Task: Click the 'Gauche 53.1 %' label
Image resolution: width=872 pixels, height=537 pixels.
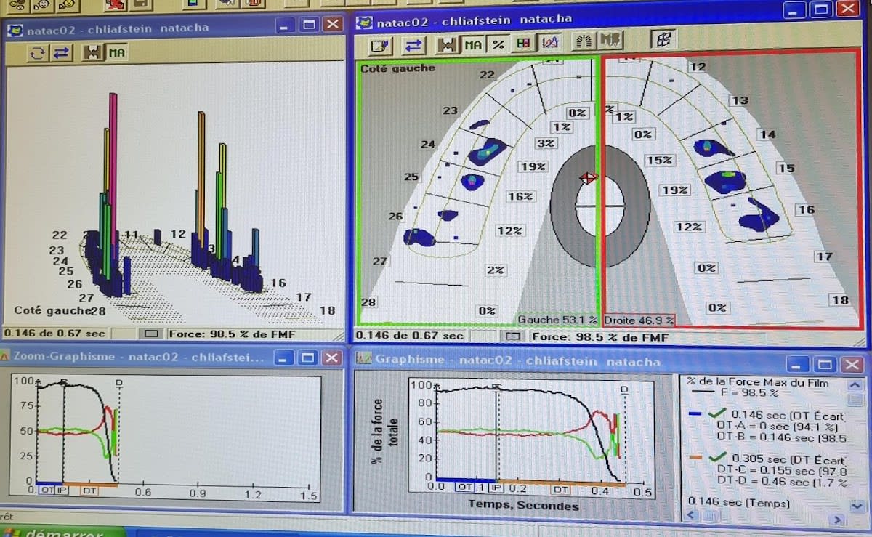Action: pos(558,319)
